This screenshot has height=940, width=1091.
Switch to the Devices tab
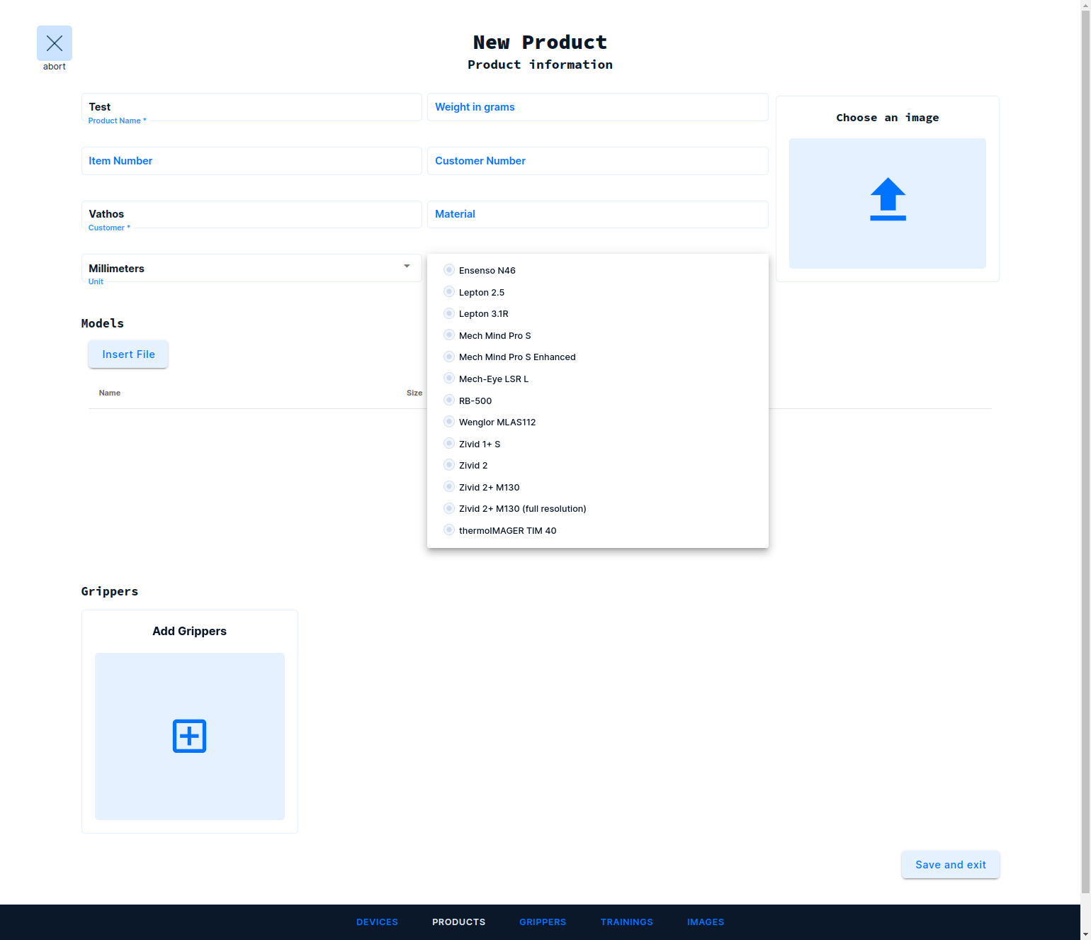coord(377,922)
